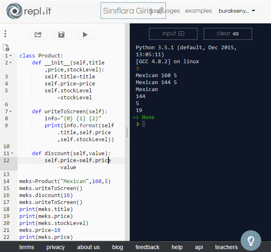
Task: Open the buraksenyurt user dropdown
Action: coord(237,11)
